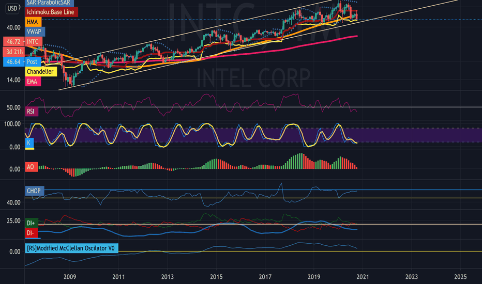The width and height of the screenshot is (482, 284).
Task: Click the VWAP indicator label
Action: click(x=35, y=31)
